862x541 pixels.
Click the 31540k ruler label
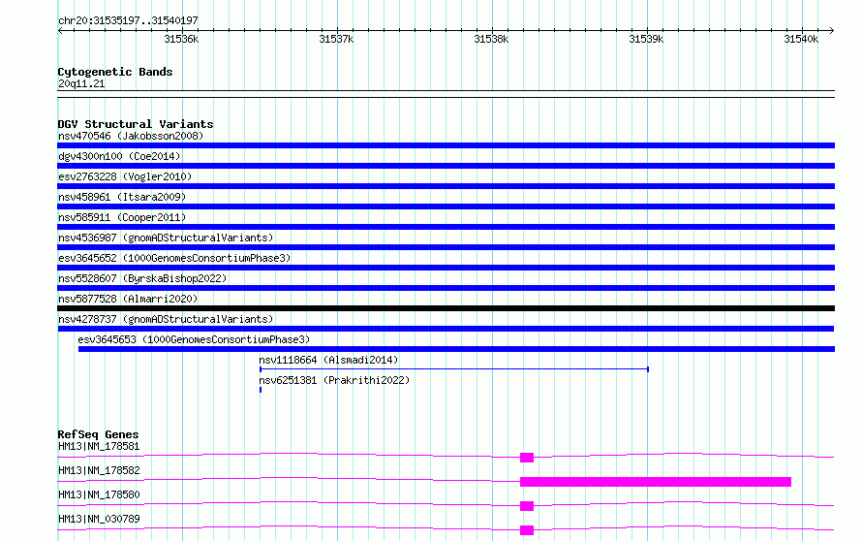click(x=801, y=39)
